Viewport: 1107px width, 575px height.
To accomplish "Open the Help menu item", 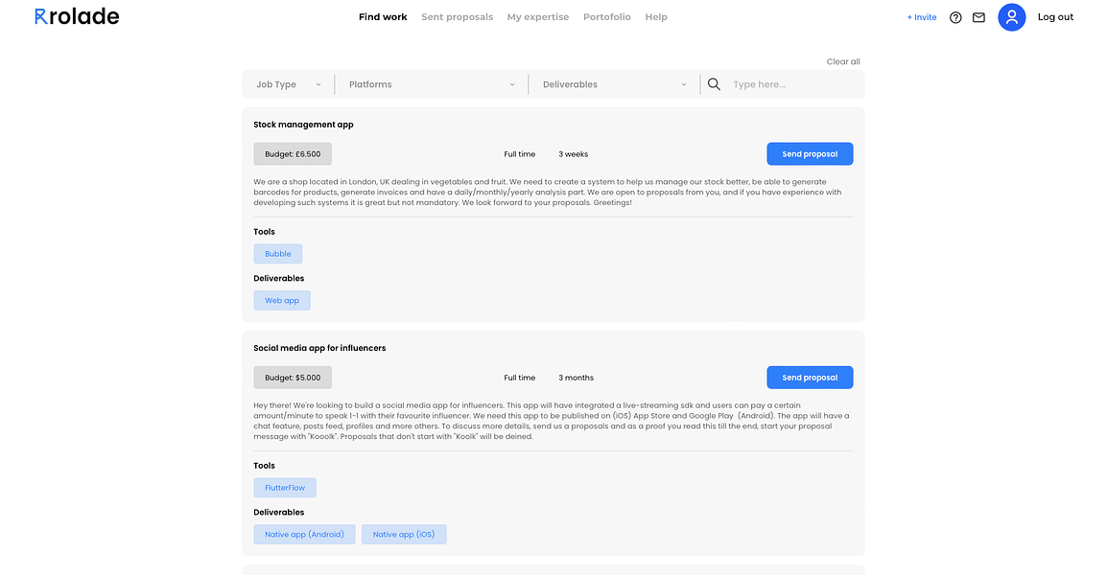I will [656, 17].
